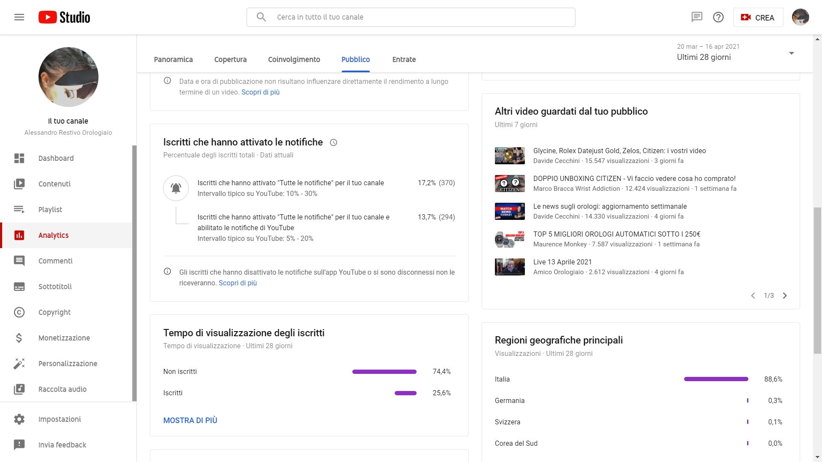Go to Contenuti in the sidebar
The image size is (822, 462).
click(x=66, y=184)
